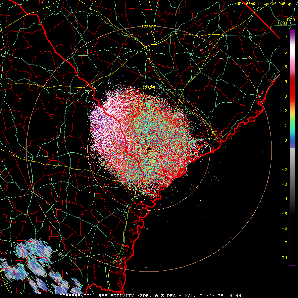The width and height of the screenshot is (298, 298).
Task: Select the 3 value on color scale
Action: tap(286, 96)
